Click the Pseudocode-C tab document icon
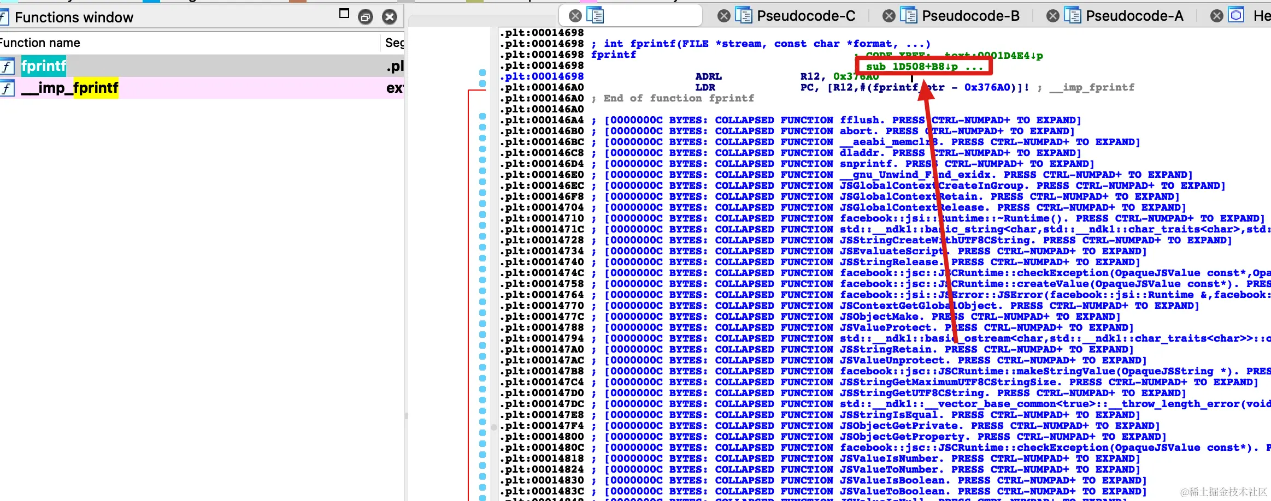 pos(744,15)
